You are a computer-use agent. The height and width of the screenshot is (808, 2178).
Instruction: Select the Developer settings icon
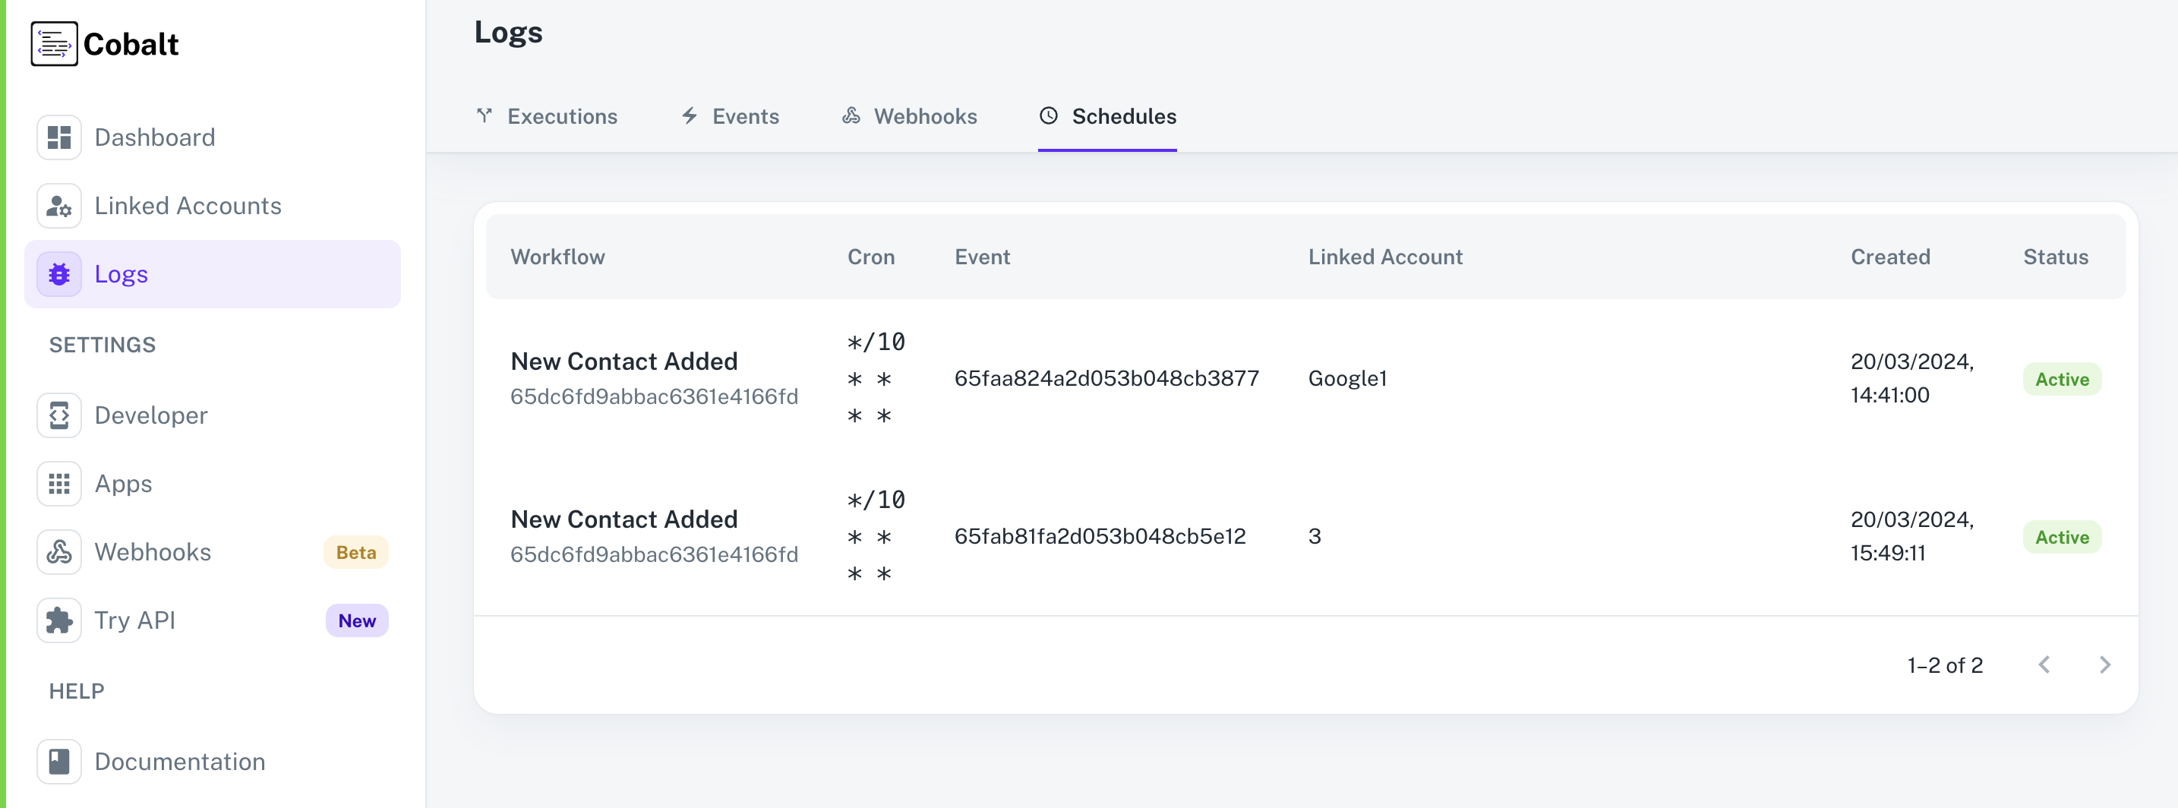[x=58, y=415]
